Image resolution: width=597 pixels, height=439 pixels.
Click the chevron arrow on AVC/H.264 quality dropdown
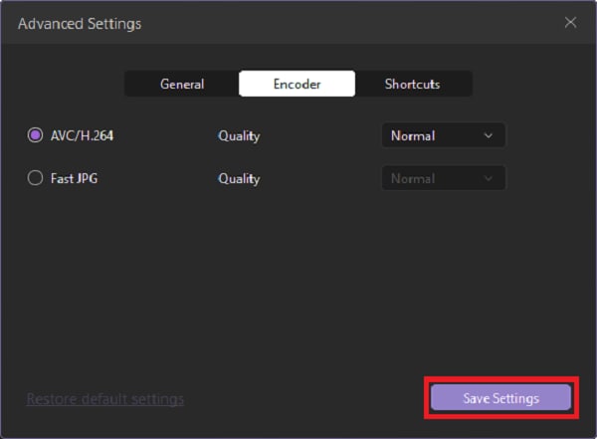[x=488, y=135]
